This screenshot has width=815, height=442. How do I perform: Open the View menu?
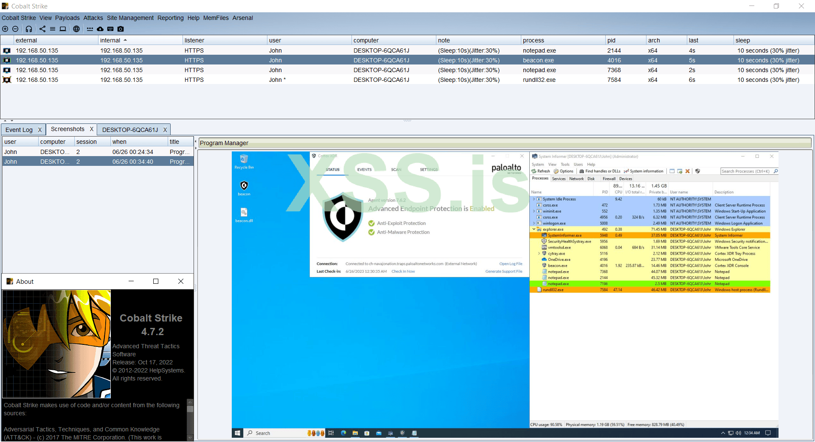pyautogui.click(x=45, y=18)
